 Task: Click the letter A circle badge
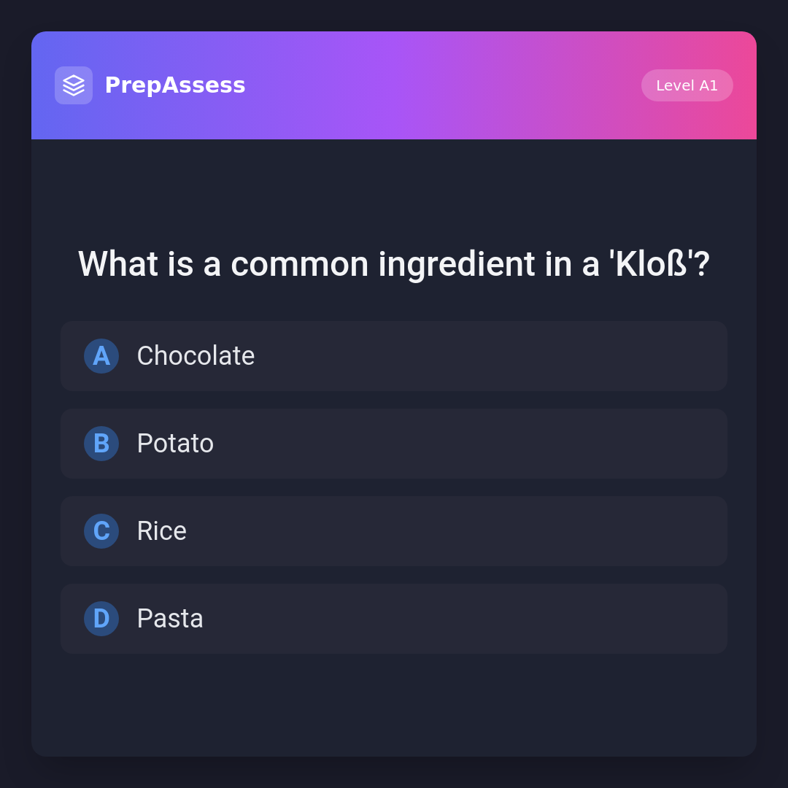(101, 356)
